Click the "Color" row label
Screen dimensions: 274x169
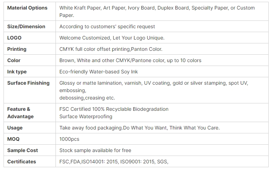(x=14, y=60)
